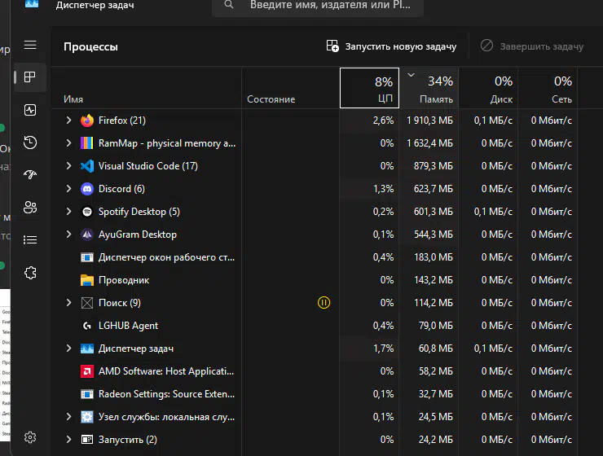This screenshot has width=603, height=456.
Task: Click the RamMap process icon
Action: (x=87, y=143)
